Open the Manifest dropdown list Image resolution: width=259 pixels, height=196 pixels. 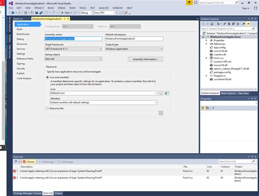pos(103,102)
